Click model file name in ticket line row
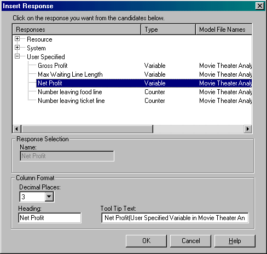Image resolution: width=267 pixels, height=254 pixels. (225, 101)
